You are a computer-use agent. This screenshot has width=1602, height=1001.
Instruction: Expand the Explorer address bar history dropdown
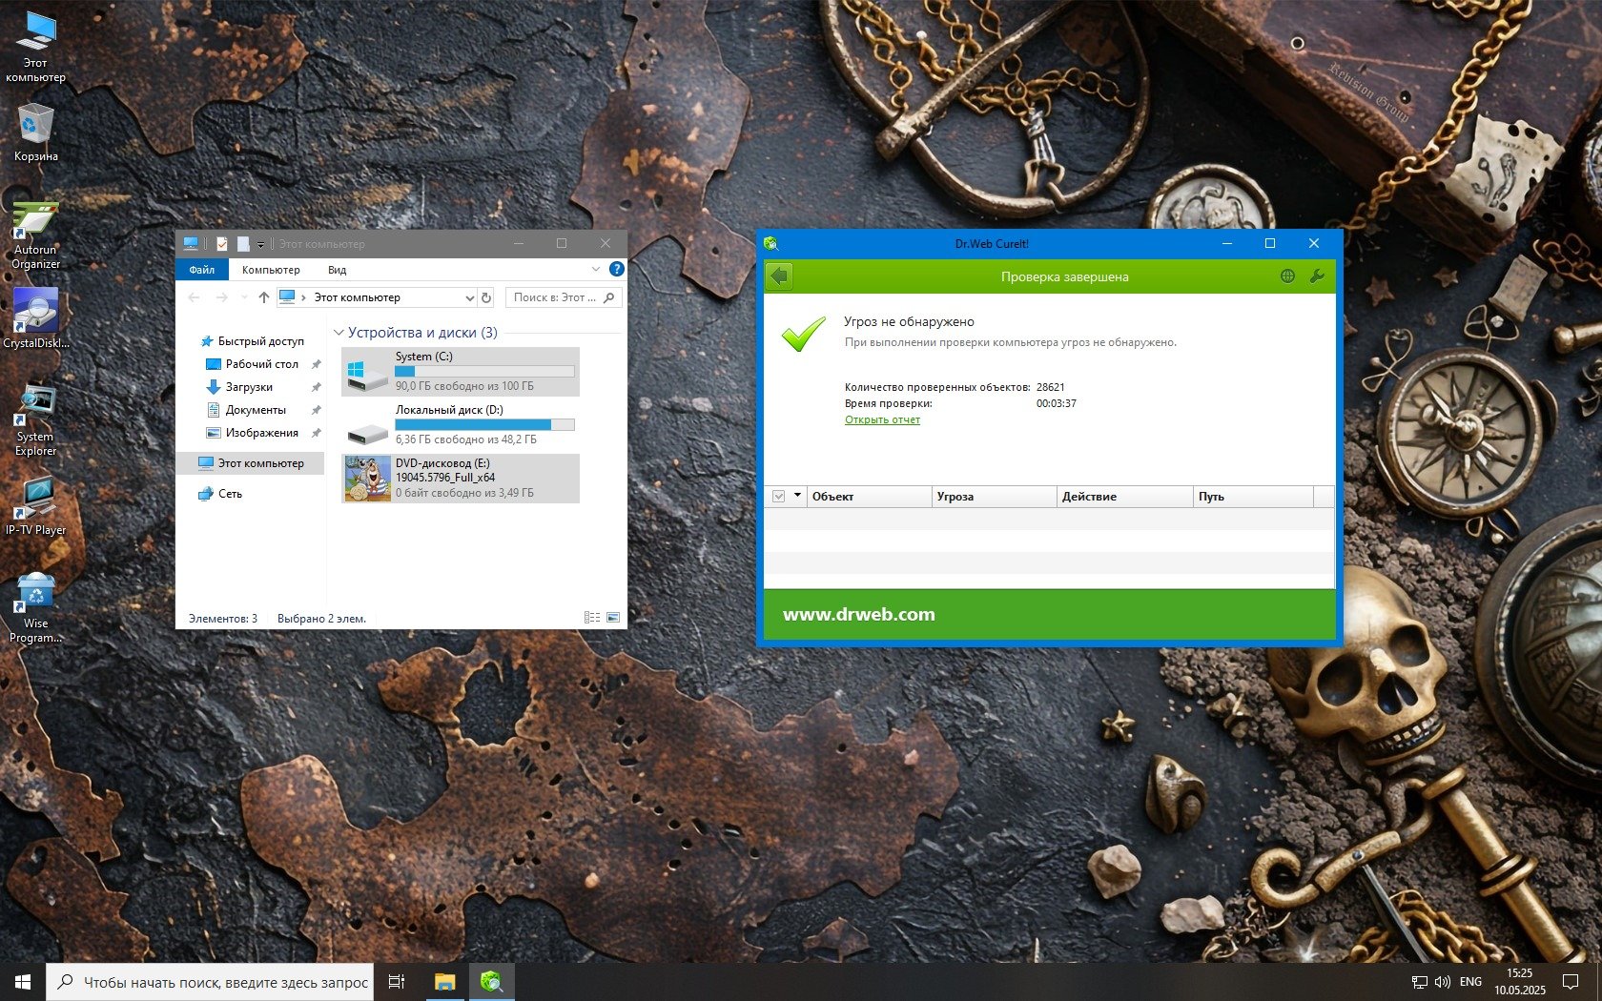tap(469, 297)
